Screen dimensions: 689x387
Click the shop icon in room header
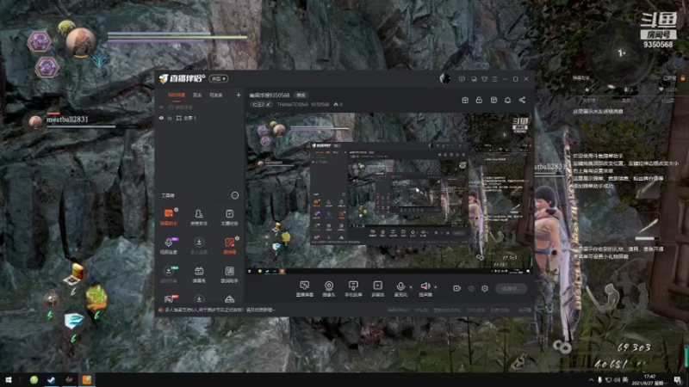coord(493,100)
